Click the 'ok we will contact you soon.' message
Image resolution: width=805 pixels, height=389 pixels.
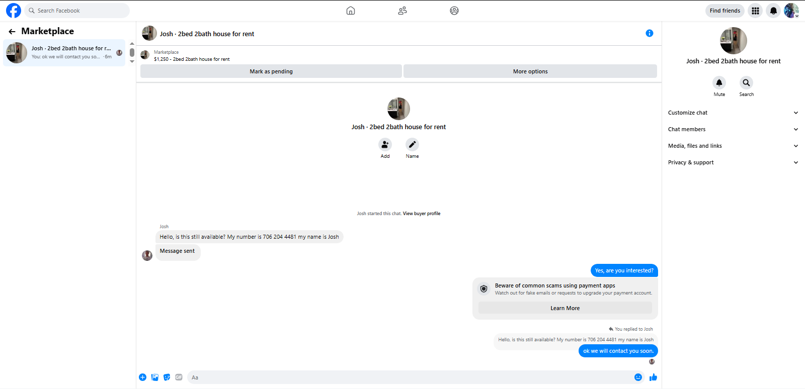(618, 351)
